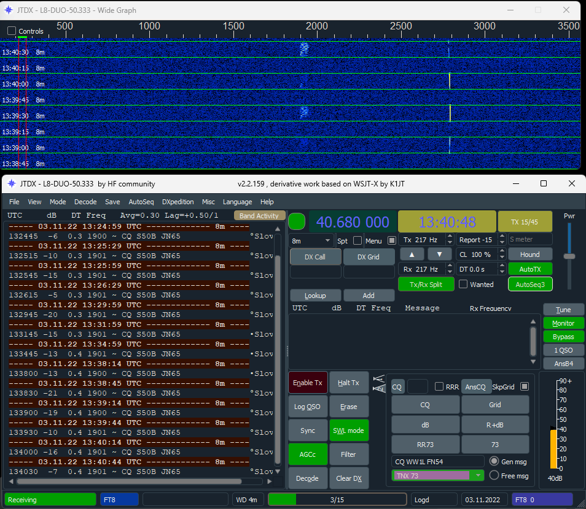
Task: Increase the DT 0.0 s value with up spinner
Action: click(x=502, y=266)
